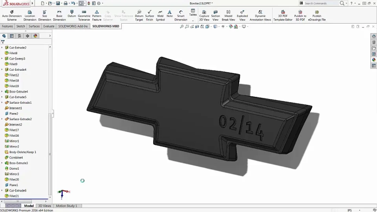The image size is (377, 212).
Task: Expand Boss-Extrude3 feature
Action: (x=2, y=163)
